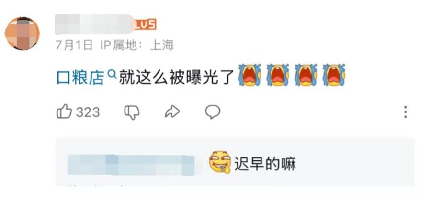Open the commenter's pixelated profile avatar
This screenshot has width=431, height=202.
coord(22,34)
